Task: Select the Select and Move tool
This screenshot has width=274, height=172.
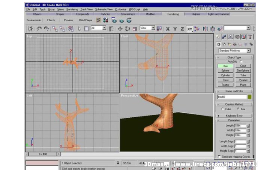Action: coord(120,29)
